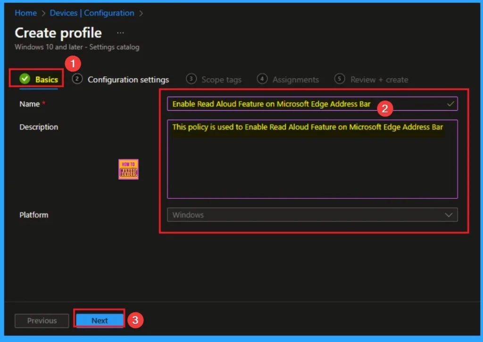Screen dimensions: 483x342
Task: Click the Next button
Action: (x=100, y=320)
